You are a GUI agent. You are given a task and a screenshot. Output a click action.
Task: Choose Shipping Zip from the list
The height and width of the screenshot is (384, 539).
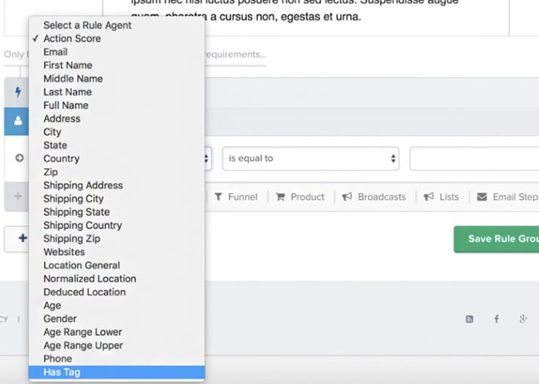click(x=117, y=239)
